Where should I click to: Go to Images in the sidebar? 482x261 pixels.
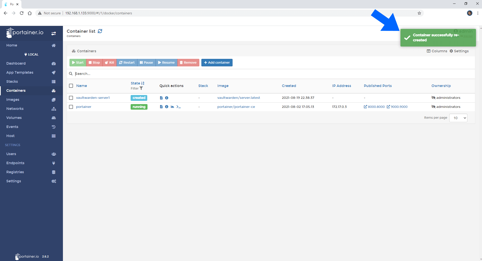click(13, 100)
